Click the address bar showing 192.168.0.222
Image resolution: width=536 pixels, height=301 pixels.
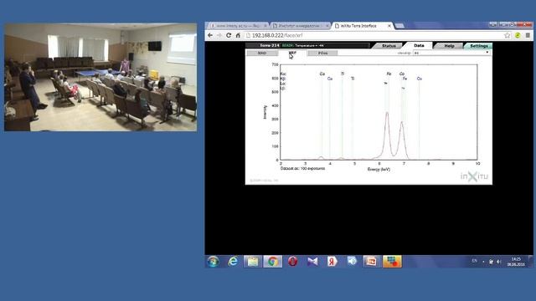pyautogui.click(x=374, y=35)
